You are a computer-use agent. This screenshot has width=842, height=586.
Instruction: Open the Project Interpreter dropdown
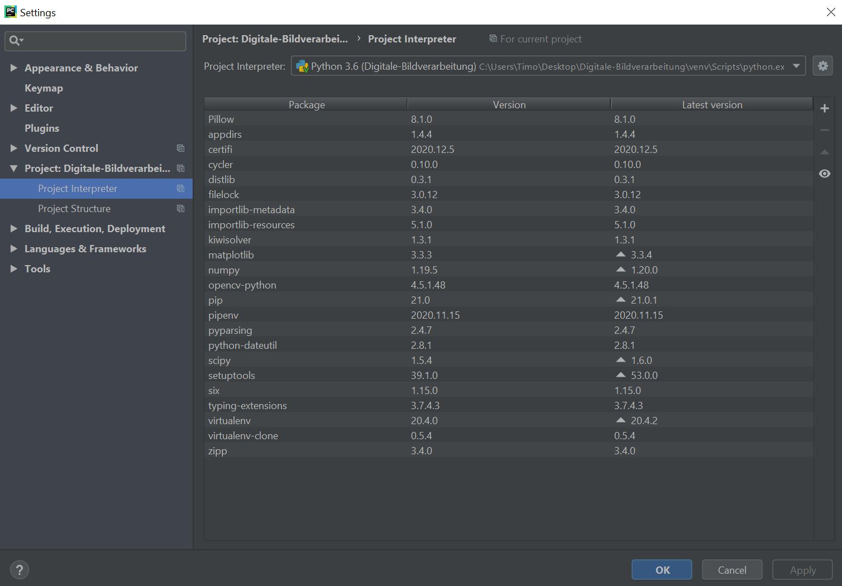796,66
